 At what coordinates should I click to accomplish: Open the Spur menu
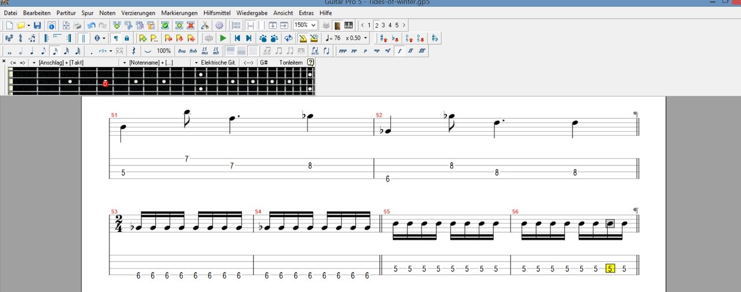pyautogui.click(x=87, y=12)
